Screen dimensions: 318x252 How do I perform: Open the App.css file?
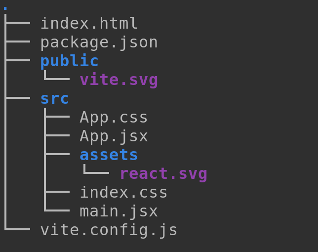(114, 118)
